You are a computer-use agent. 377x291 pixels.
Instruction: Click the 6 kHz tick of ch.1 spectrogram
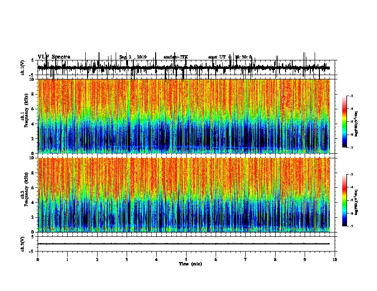33,109
